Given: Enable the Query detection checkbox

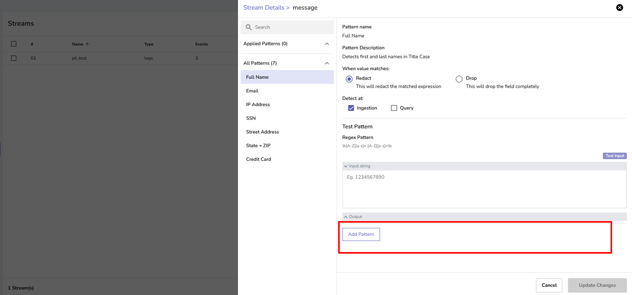Looking at the screenshot, I should [394, 108].
